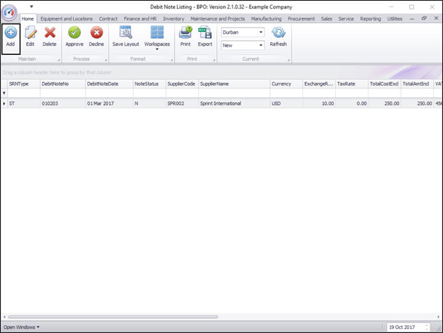Click the Add debit note icon
The image size is (443, 333).
(11, 33)
